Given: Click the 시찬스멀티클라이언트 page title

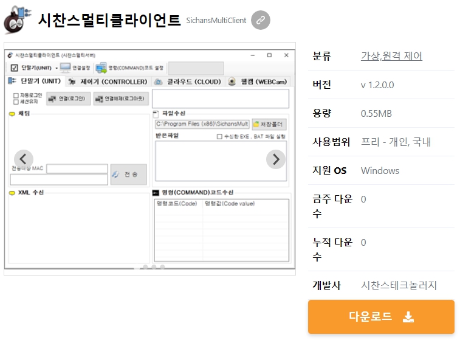Looking at the screenshot, I should coord(109,20).
